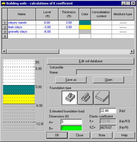Click the empty Name cell in row 4
This screenshot has width=137, height=142.
pos(22,36)
